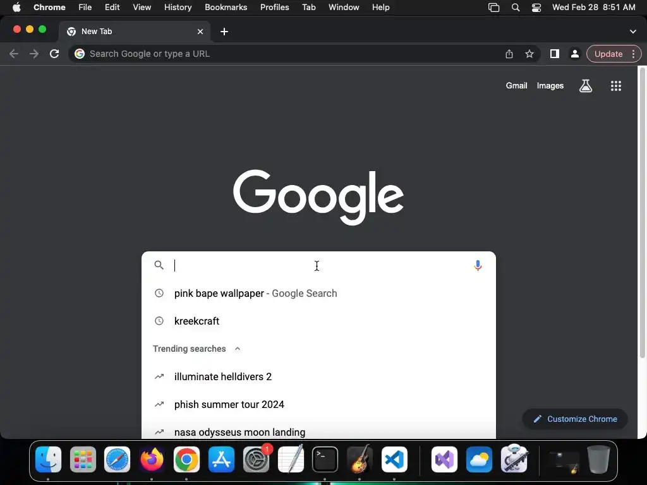Open the Trash in the dock

(x=599, y=460)
